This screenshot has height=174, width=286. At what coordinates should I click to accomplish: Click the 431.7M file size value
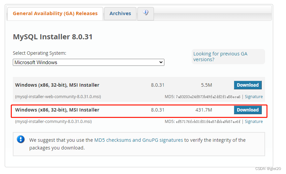pyautogui.click(x=204, y=110)
